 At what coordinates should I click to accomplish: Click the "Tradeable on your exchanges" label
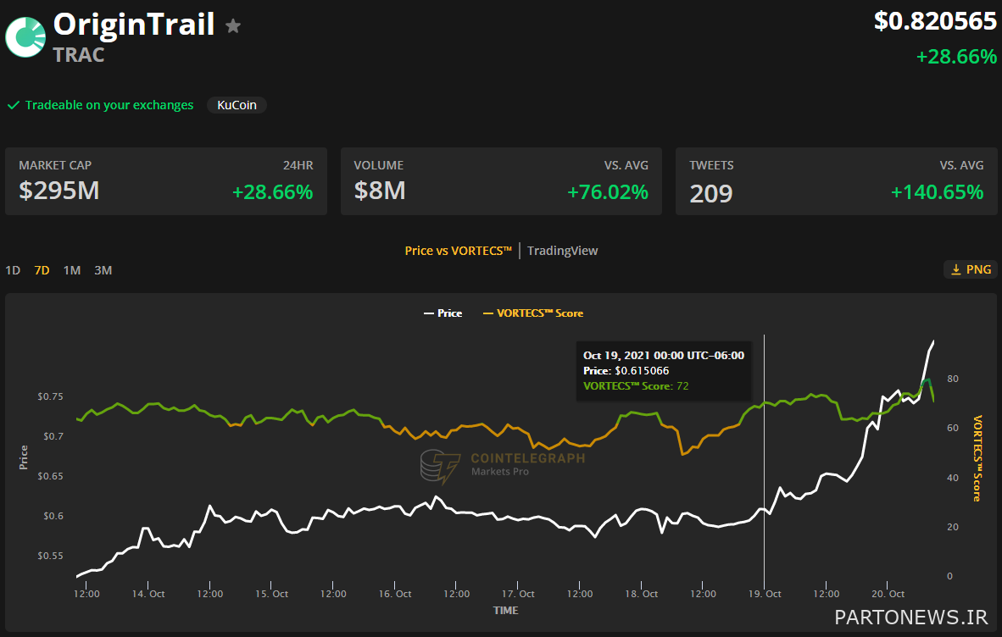109,105
